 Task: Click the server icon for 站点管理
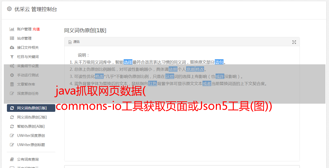[x=12, y=38]
